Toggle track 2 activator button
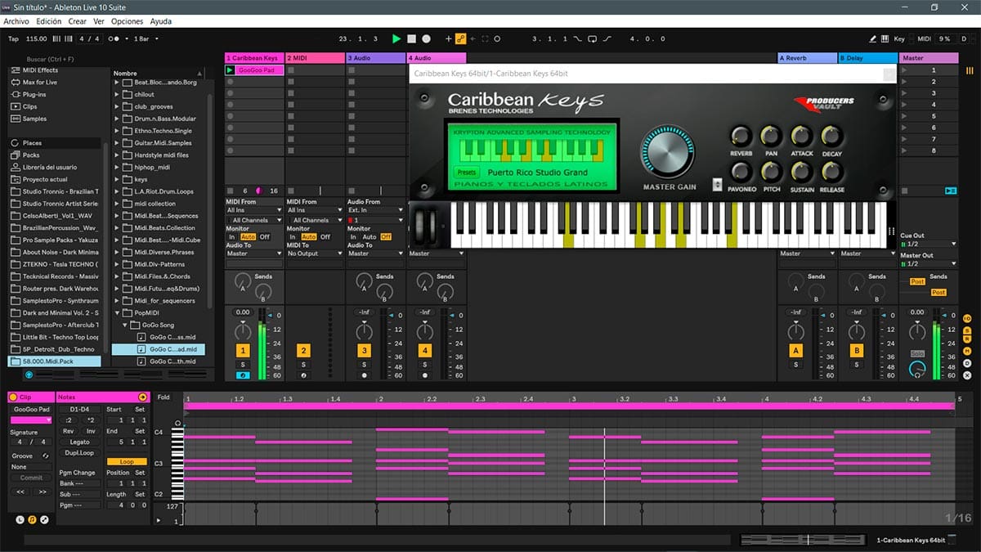 [x=303, y=351]
